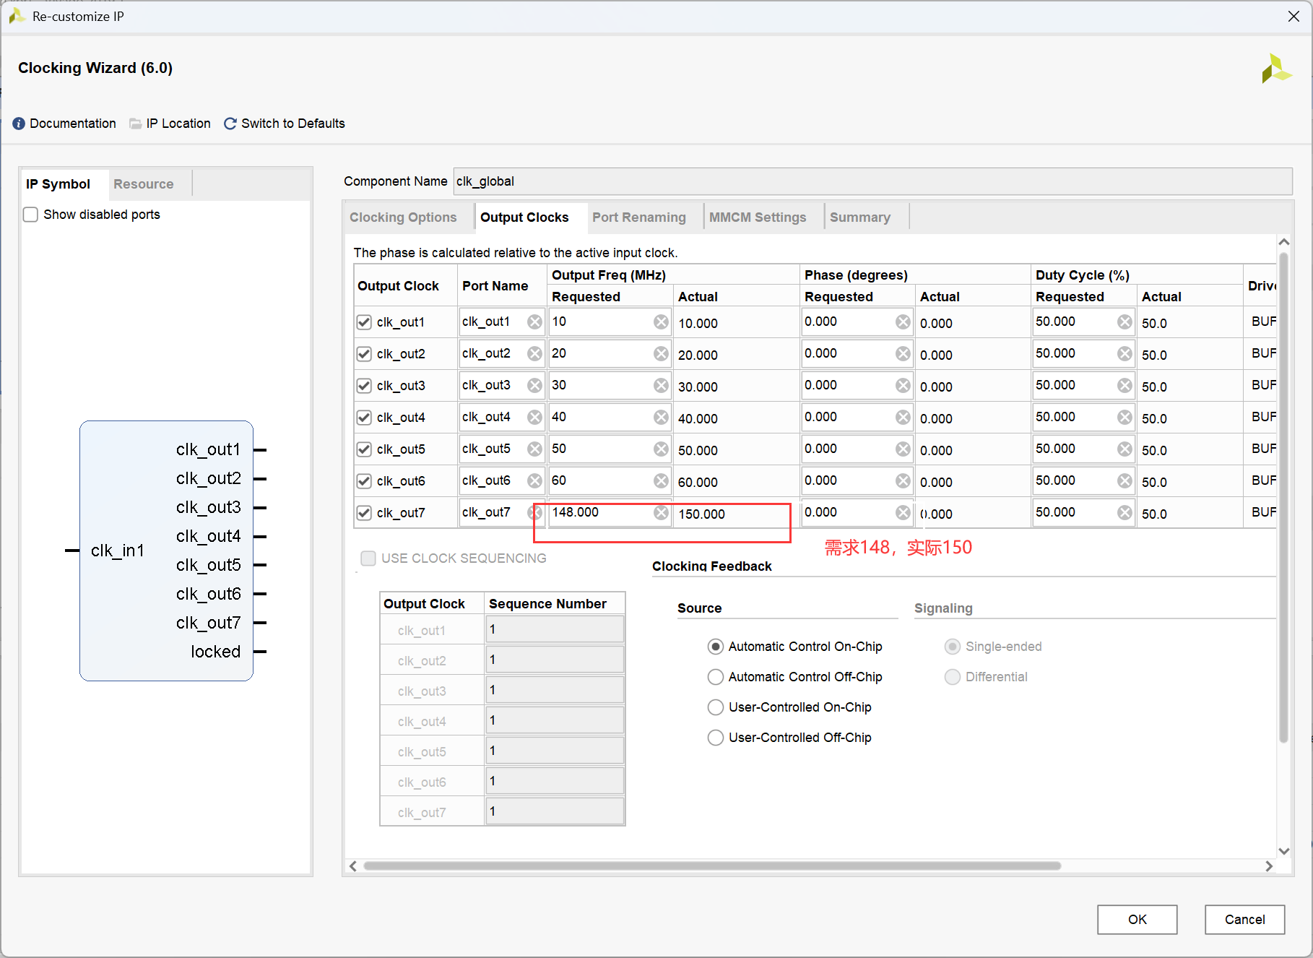Clear clk_out7 requested duty cycle value

click(1124, 513)
